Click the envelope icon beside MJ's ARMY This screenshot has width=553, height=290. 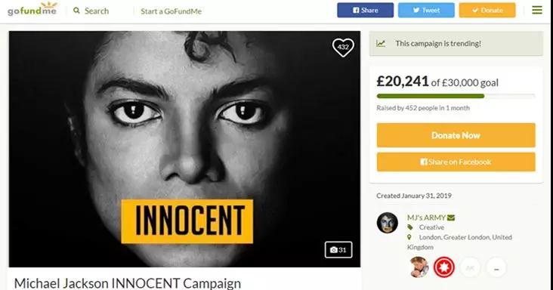[x=451, y=217]
